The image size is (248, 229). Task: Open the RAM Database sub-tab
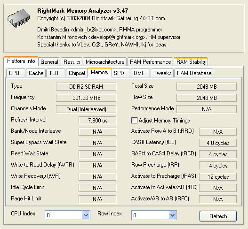coord(194,73)
